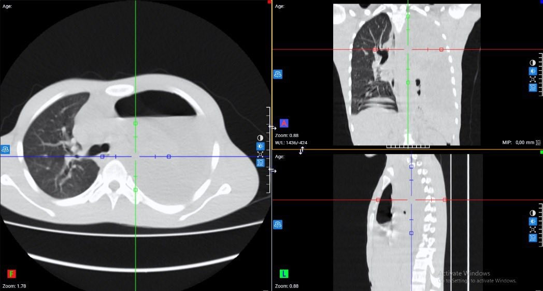The image size is (543, 291).
Task: Click the crosshair center in the axial view
Action: pyautogui.click(x=135, y=157)
